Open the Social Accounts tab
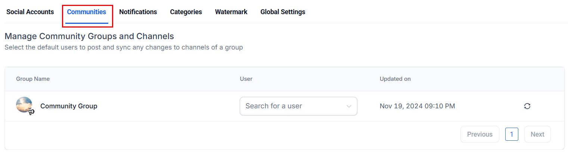 pyautogui.click(x=30, y=12)
